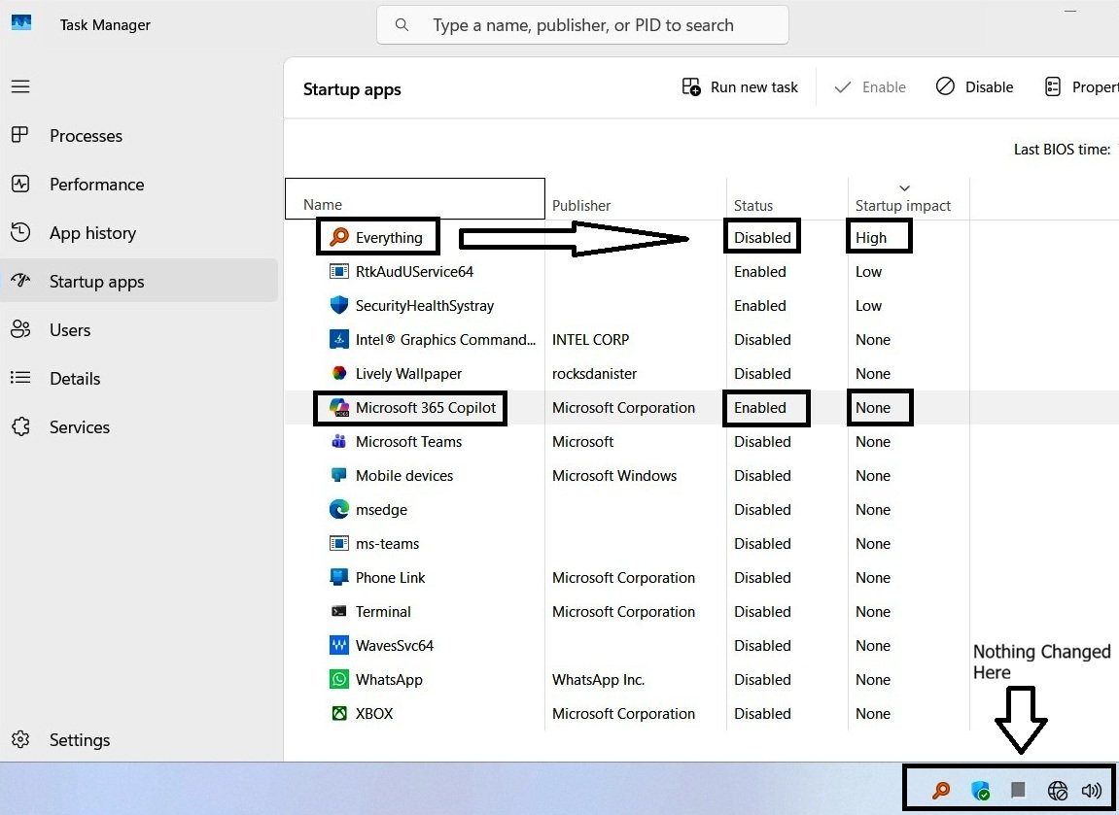Viewport: 1119px width, 815px height.
Task: Click rocksdanister publisher cell
Action: pos(594,374)
